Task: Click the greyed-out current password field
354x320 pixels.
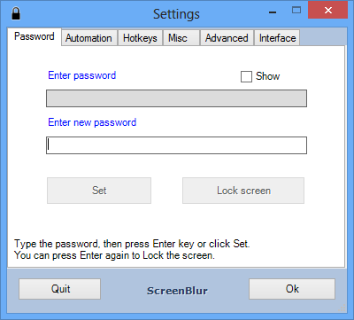Action: pos(176,98)
